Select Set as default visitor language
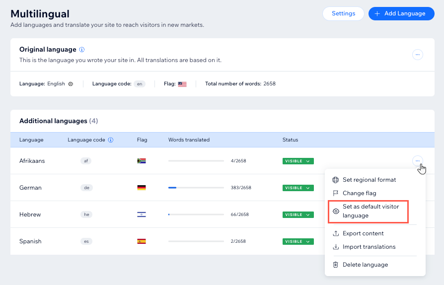This screenshot has width=444, height=285. coord(368,211)
